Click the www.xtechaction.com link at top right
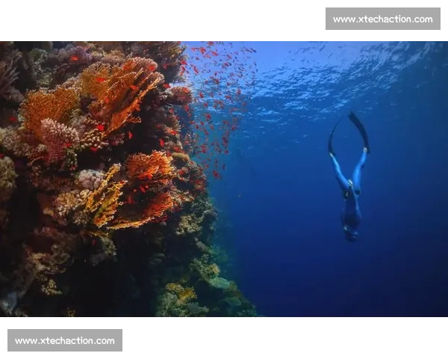448x359 pixels. [382, 19]
